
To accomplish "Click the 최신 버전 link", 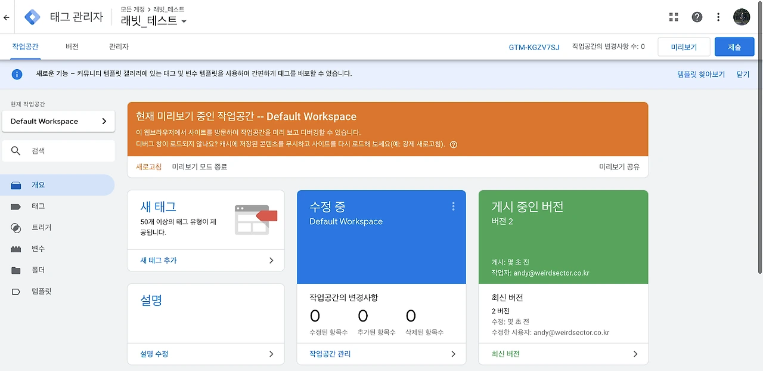I will coord(505,354).
